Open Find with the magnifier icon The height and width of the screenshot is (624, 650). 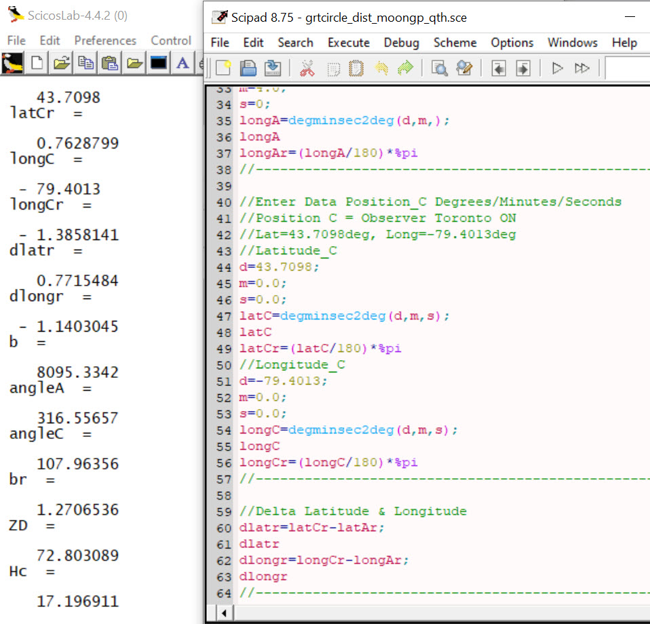(x=440, y=69)
